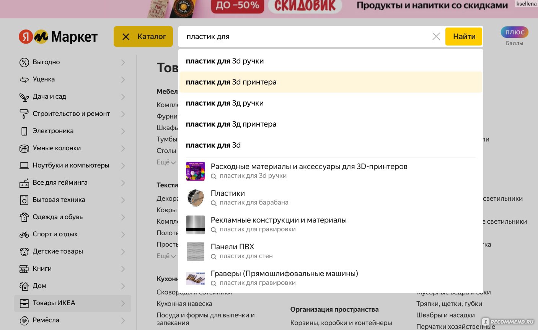Viewport: 538px width, 330px height.
Task: Expand the Дача и сад chevron
Action: coord(123,97)
